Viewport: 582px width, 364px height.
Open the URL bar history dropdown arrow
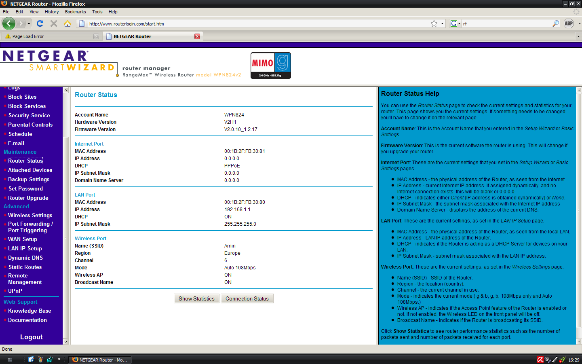tap(442, 23)
